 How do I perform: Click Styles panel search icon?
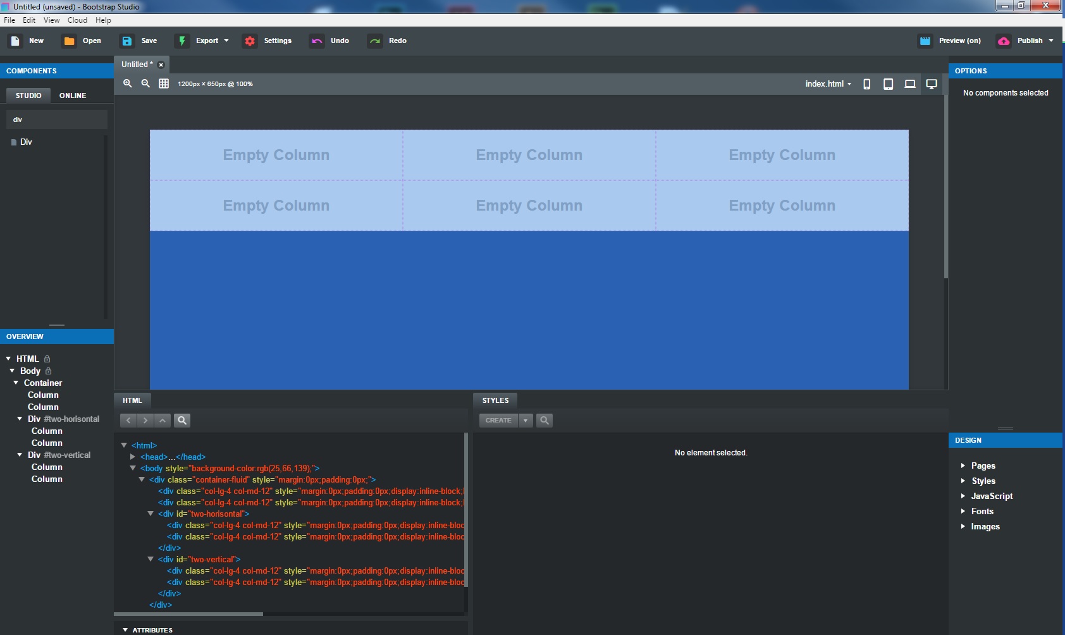tap(545, 420)
